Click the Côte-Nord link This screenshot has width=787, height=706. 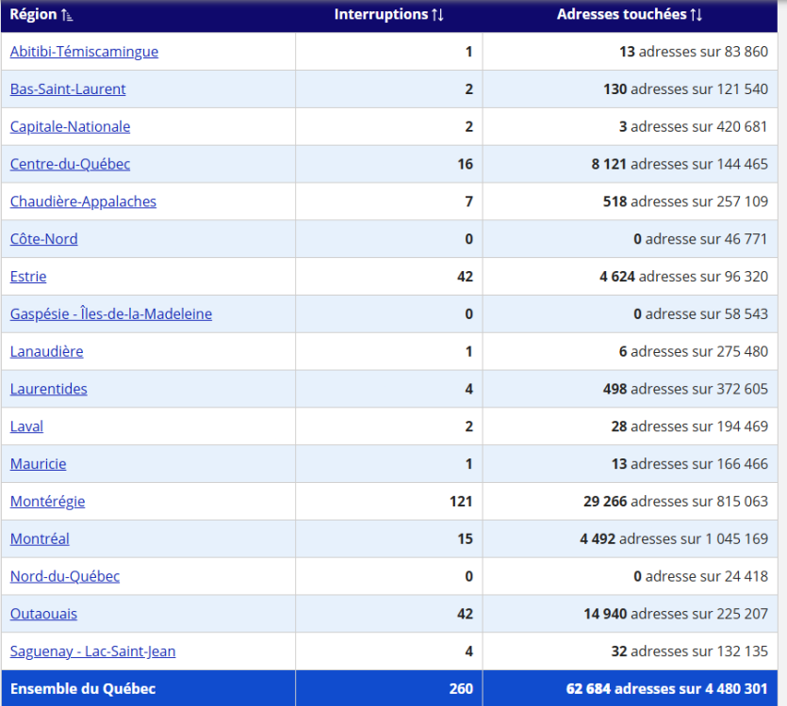pos(43,239)
